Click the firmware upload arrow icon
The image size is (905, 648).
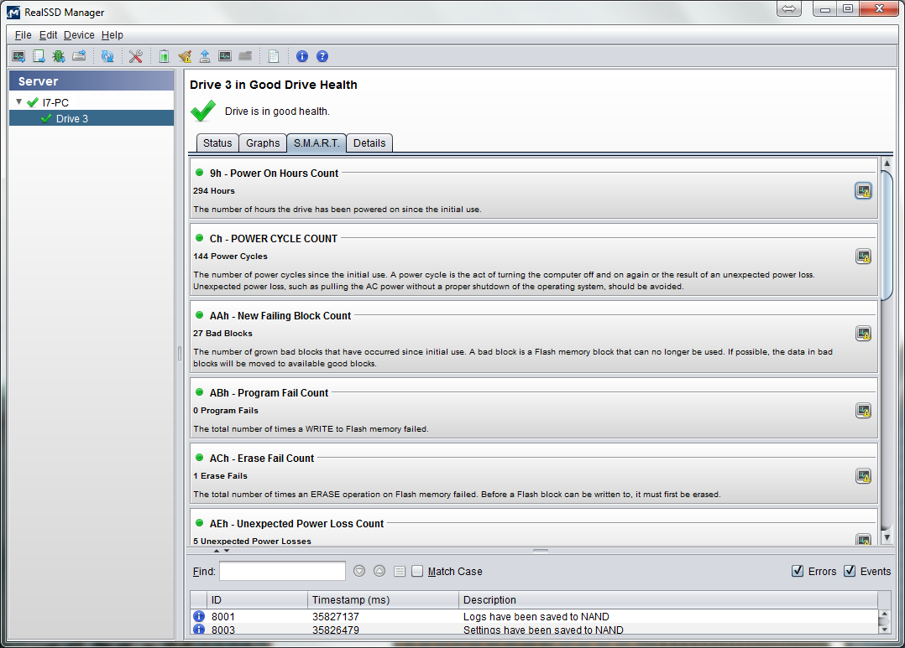pos(205,56)
